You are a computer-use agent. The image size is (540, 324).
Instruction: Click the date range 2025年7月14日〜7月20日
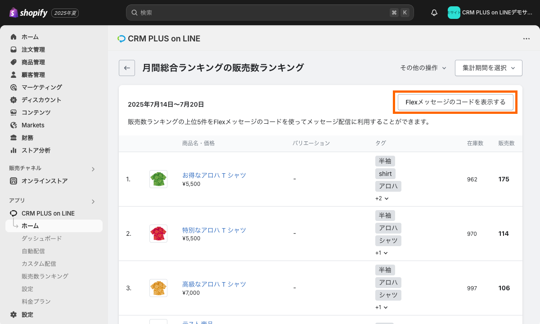click(x=166, y=104)
